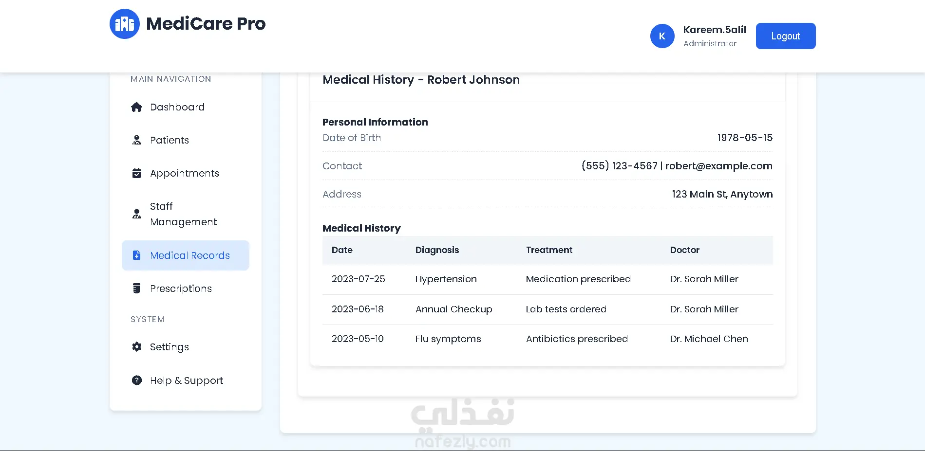The image size is (925, 451).
Task: Click the Medical Records file icon
Action: point(136,255)
